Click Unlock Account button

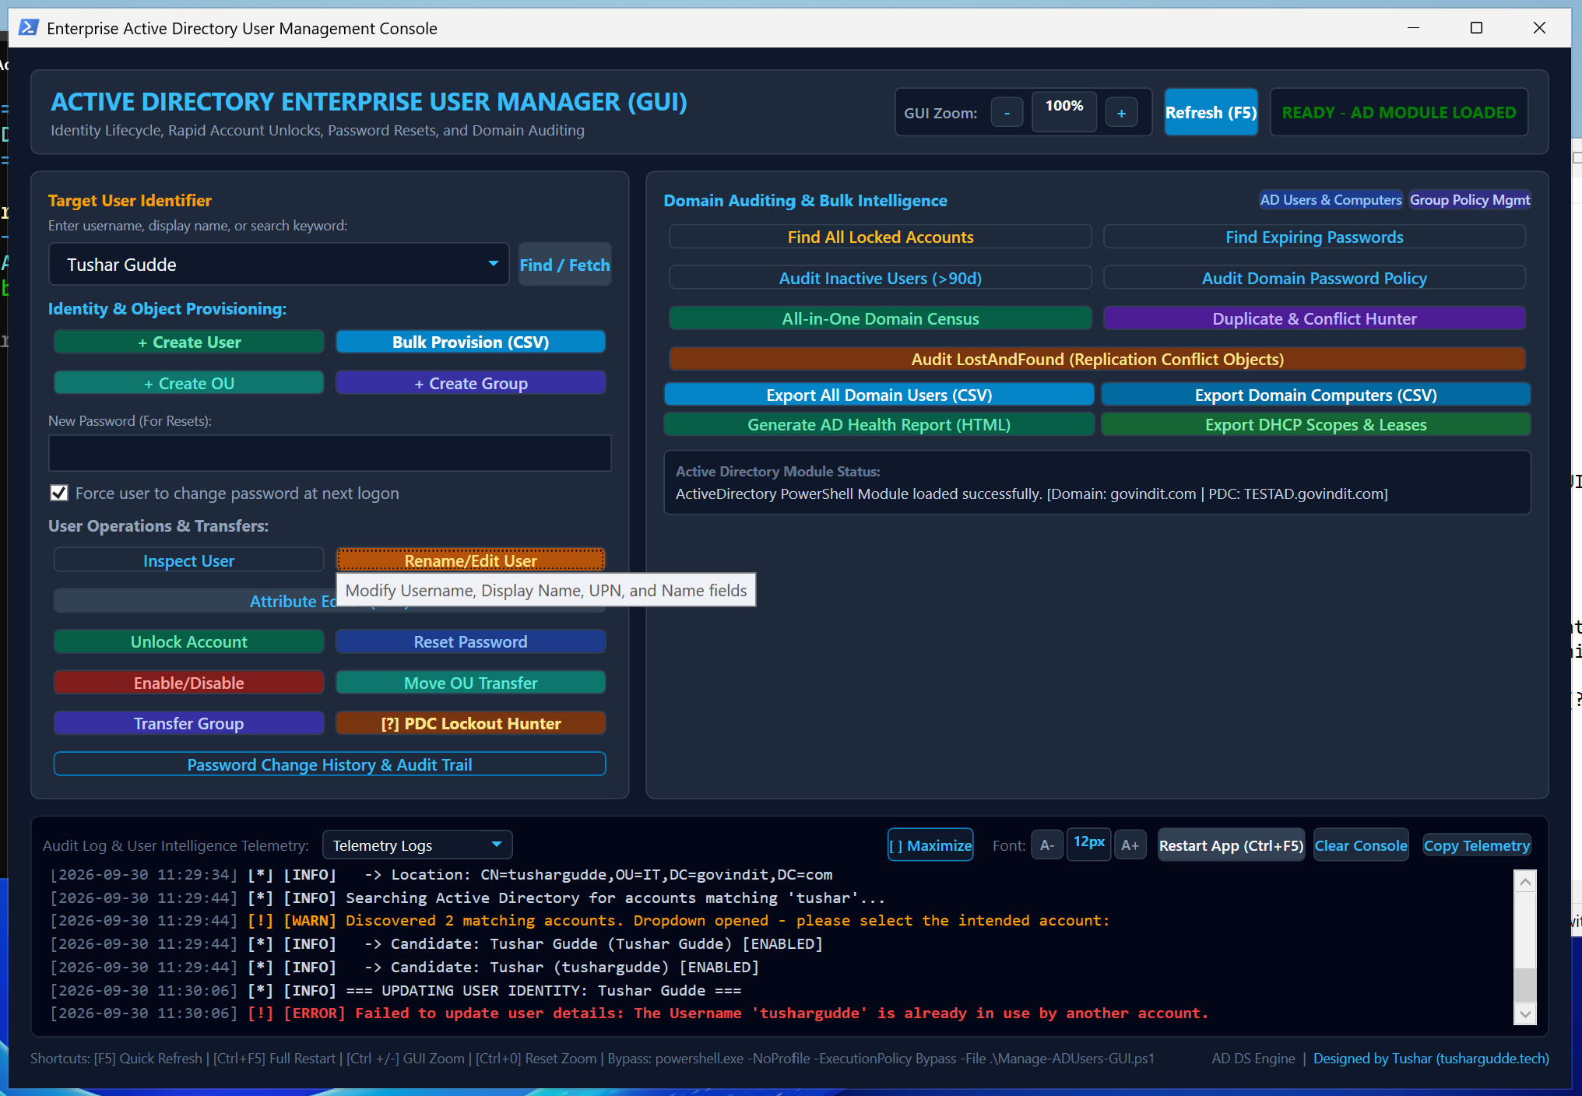[189, 641]
